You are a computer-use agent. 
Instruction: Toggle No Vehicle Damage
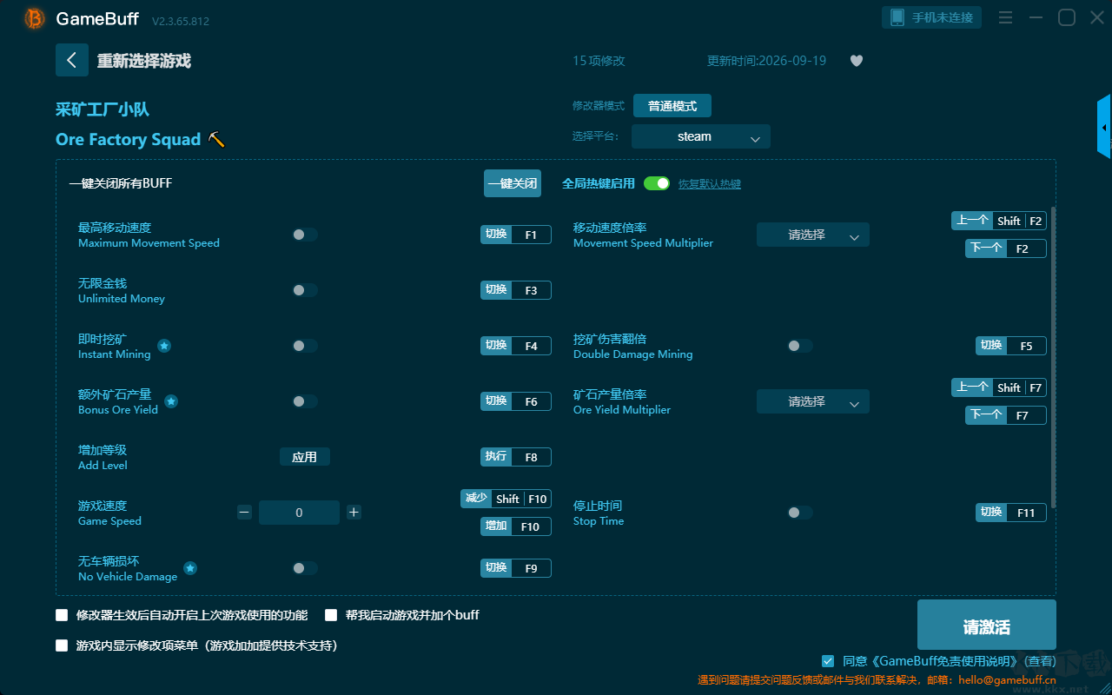(304, 568)
